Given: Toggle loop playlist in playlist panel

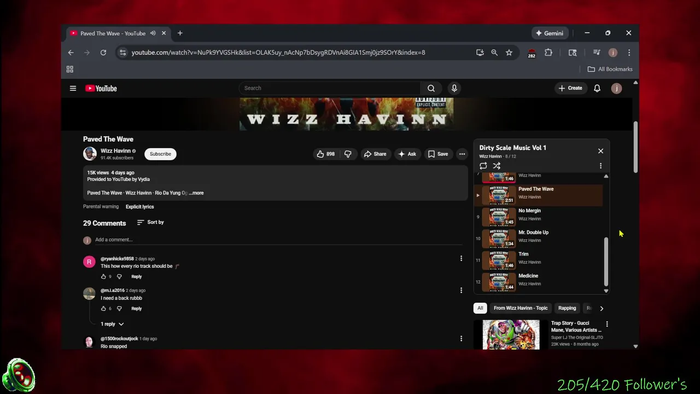Looking at the screenshot, I should click(483, 166).
